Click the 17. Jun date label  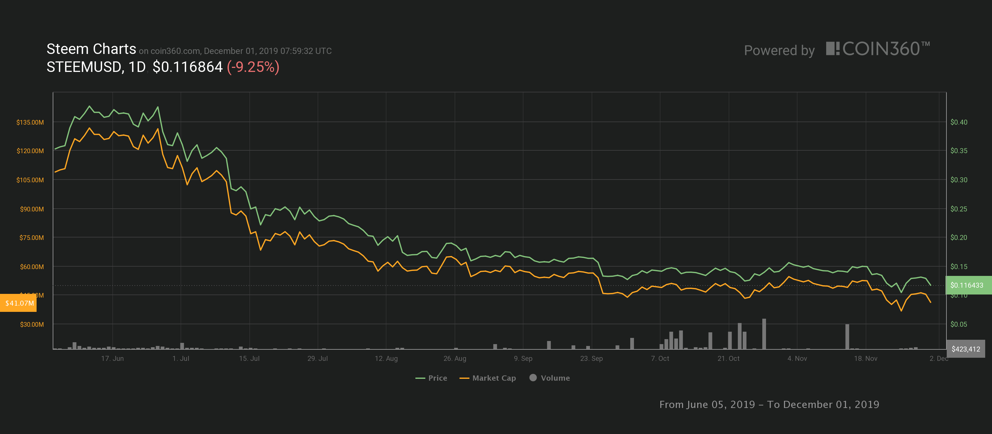[x=112, y=359]
